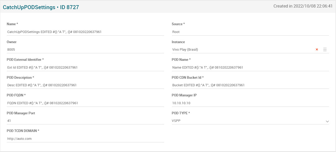Click the POD TCDN DOMAIN field
This screenshot has height=152, width=336.
coord(85,139)
